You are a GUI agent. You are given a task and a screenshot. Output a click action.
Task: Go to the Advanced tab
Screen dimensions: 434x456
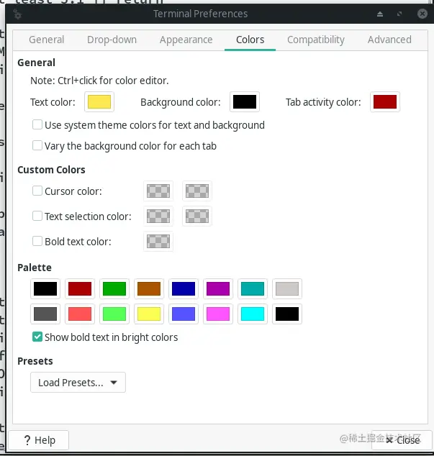389,40
